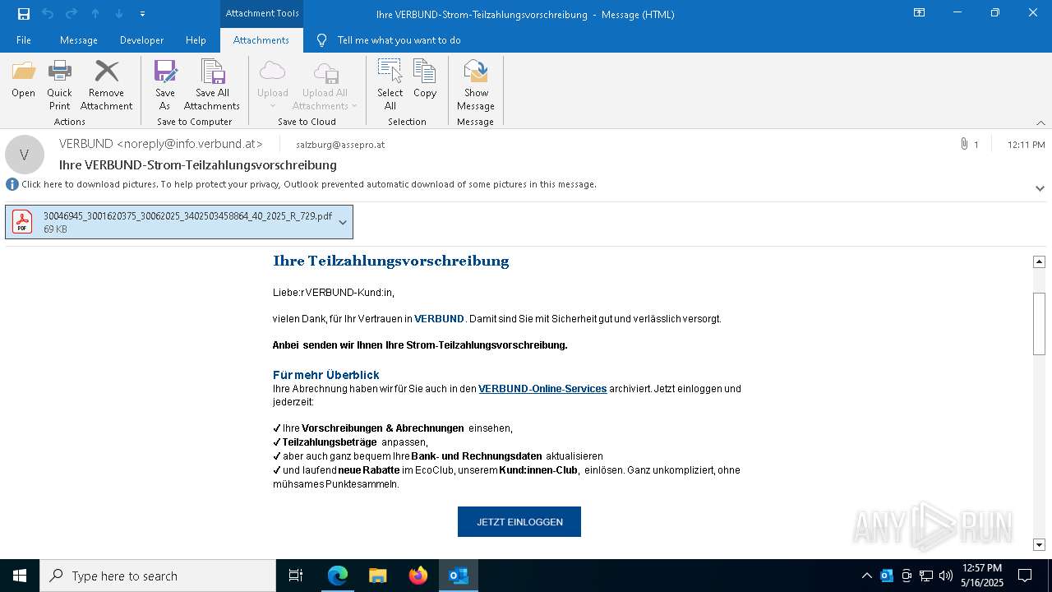This screenshot has height=592, width=1052.
Task: Select the Attachments ribbon tab
Action: [261, 40]
